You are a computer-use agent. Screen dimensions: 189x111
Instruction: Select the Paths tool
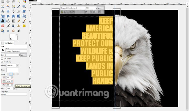click(13, 6)
